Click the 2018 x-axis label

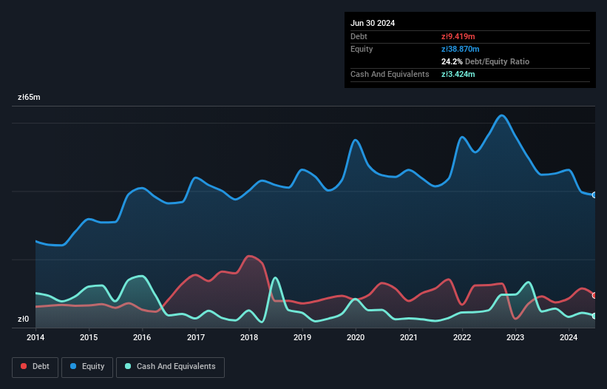pyautogui.click(x=249, y=337)
